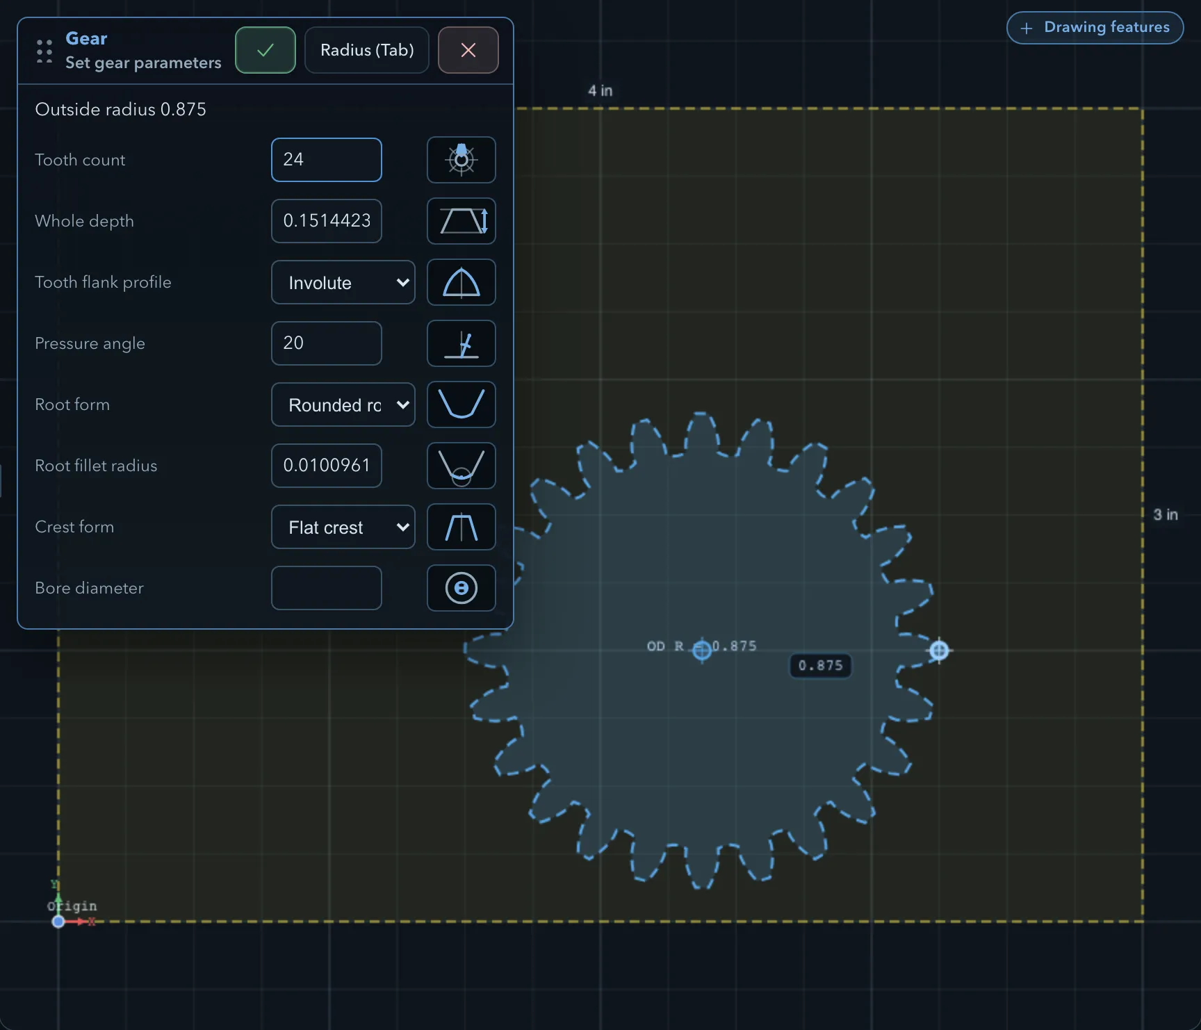The height and width of the screenshot is (1030, 1201).
Task: Click the crest form icon
Action: tap(461, 527)
